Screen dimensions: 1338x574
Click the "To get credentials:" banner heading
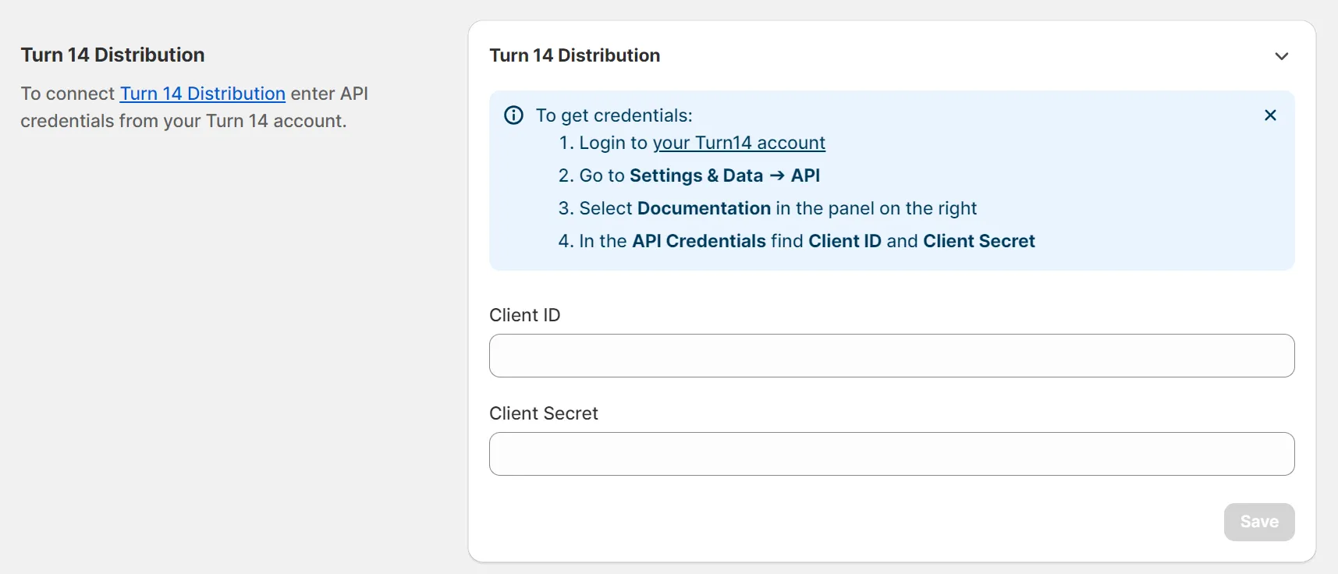(x=613, y=115)
